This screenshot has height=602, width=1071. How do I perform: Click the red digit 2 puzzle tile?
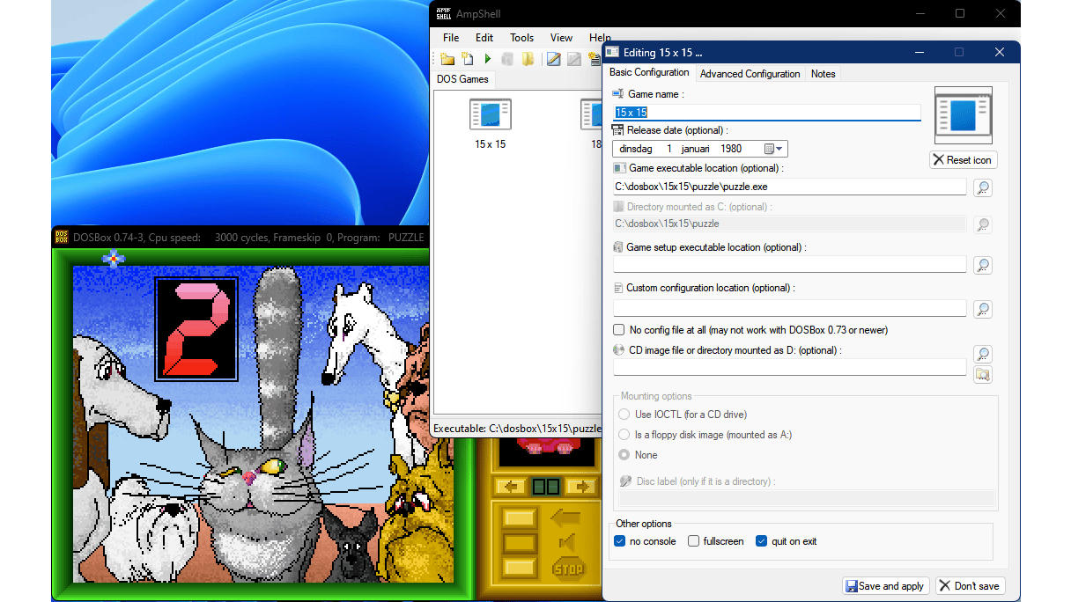click(x=196, y=328)
